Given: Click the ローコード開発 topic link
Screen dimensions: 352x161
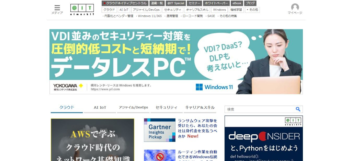Looking at the screenshot, I should click(x=192, y=16).
